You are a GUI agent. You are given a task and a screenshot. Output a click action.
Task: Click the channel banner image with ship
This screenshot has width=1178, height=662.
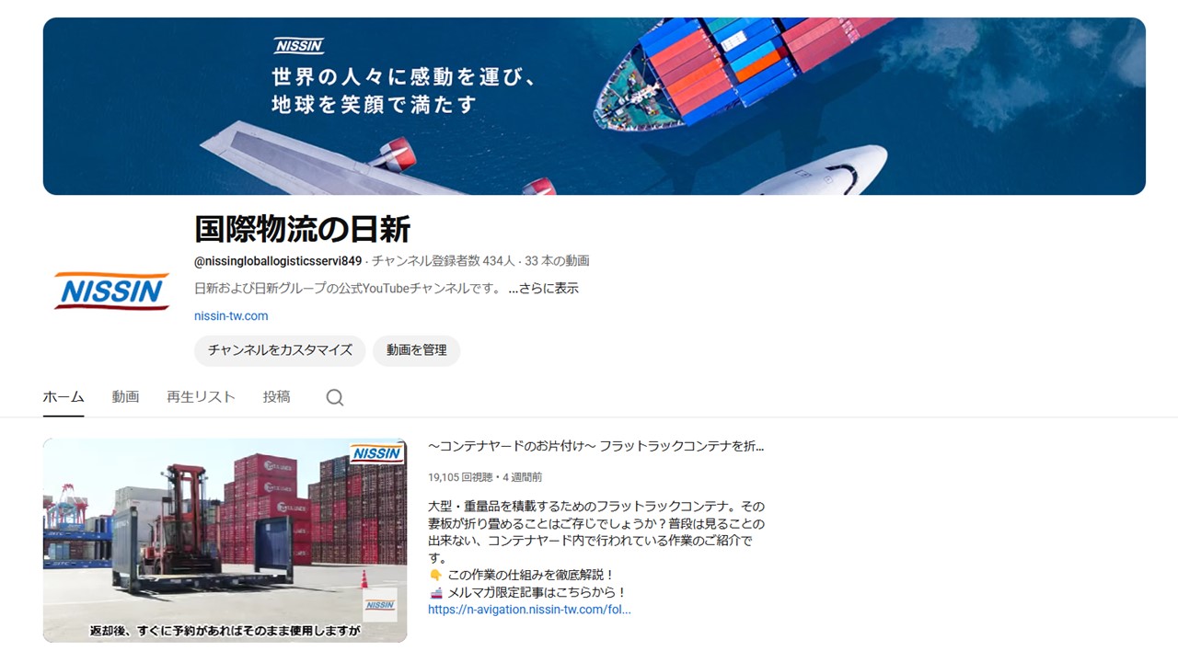point(594,106)
